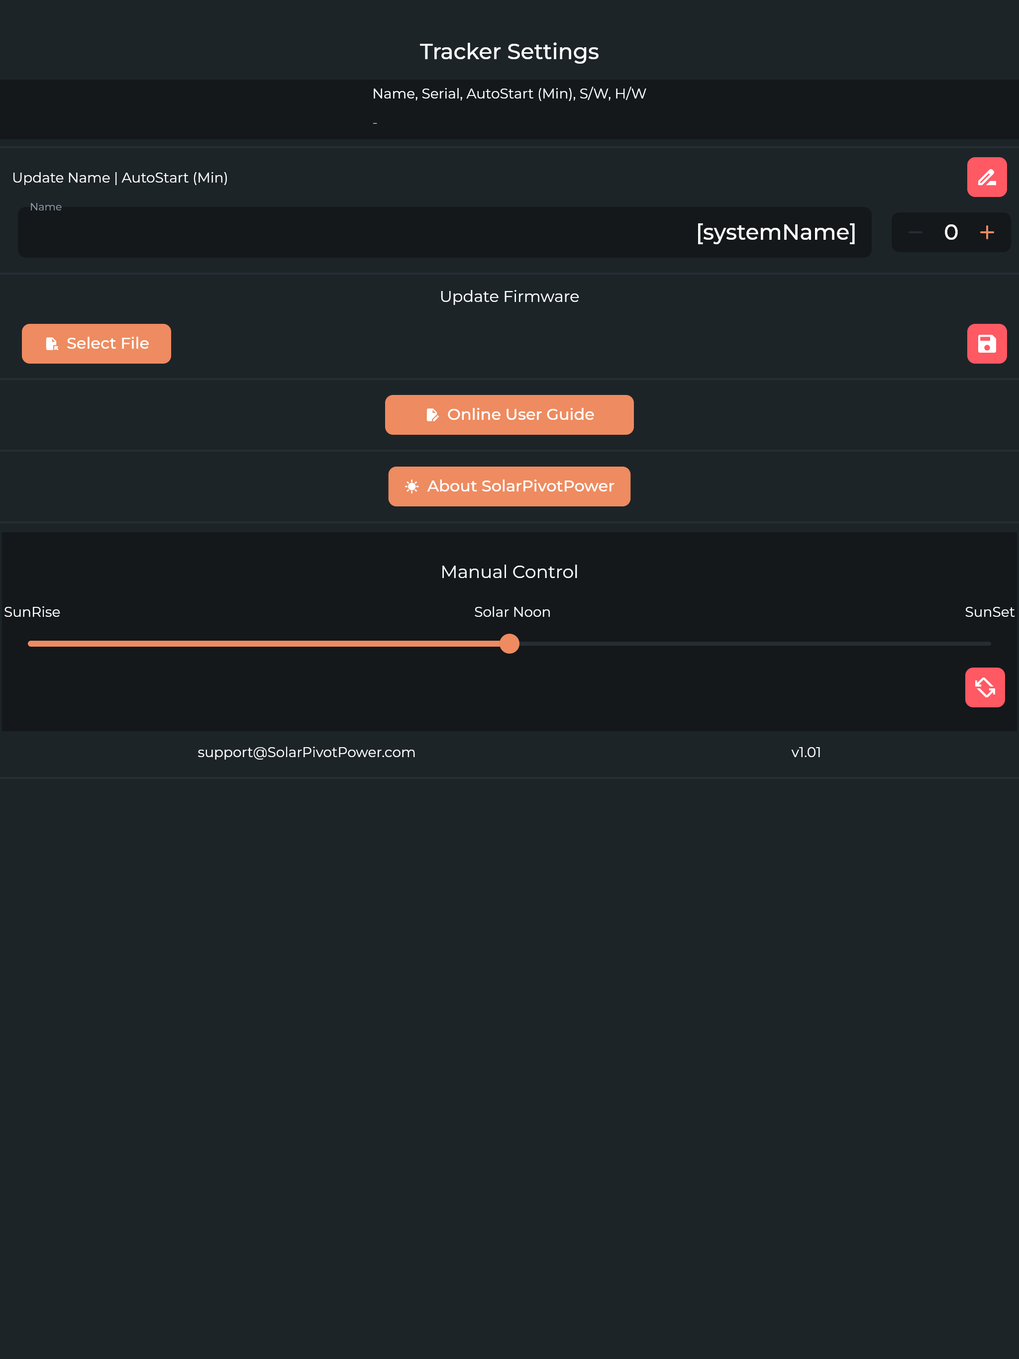This screenshot has height=1359, width=1019.
Task: Click the Manual Control slider handle
Action: (509, 643)
